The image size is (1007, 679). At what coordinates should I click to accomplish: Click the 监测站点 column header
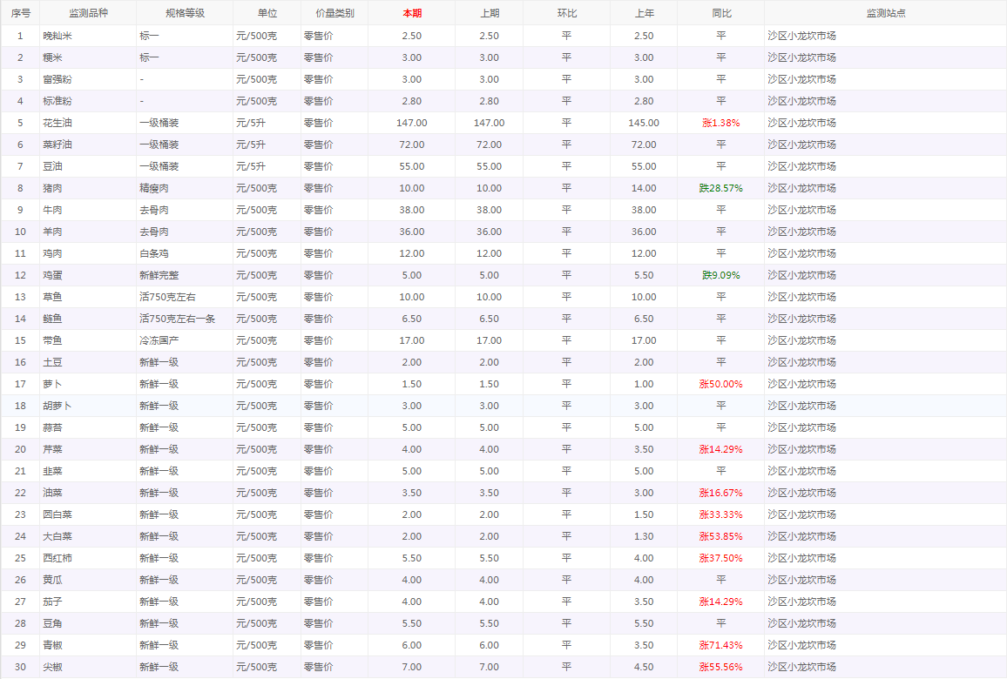click(885, 13)
